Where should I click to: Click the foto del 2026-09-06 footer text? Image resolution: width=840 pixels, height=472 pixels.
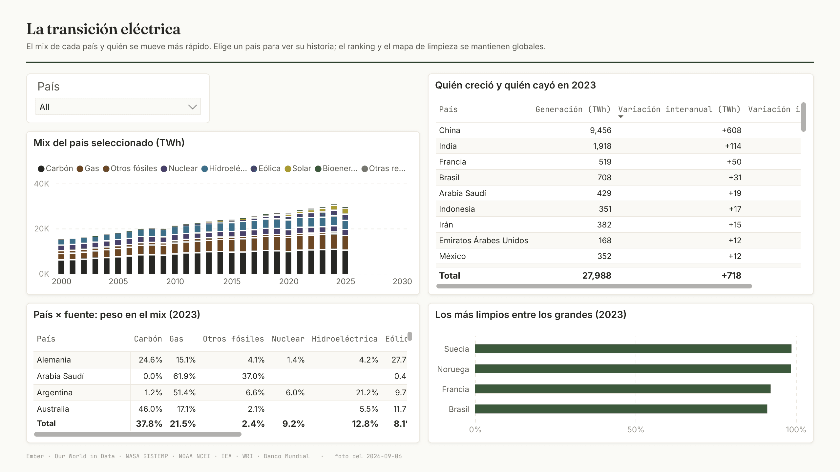[368, 456]
